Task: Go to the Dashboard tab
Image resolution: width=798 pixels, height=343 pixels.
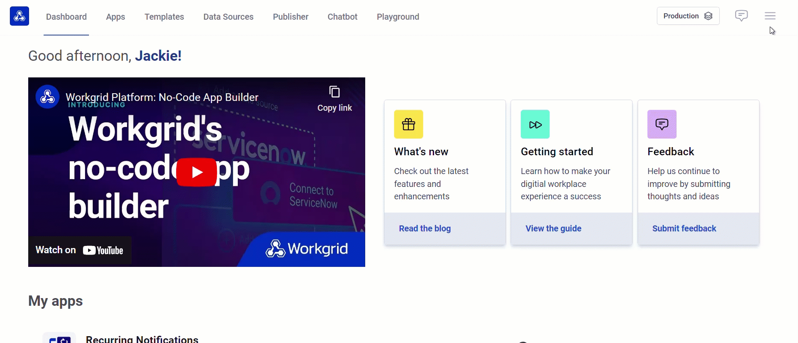Action: (66, 17)
